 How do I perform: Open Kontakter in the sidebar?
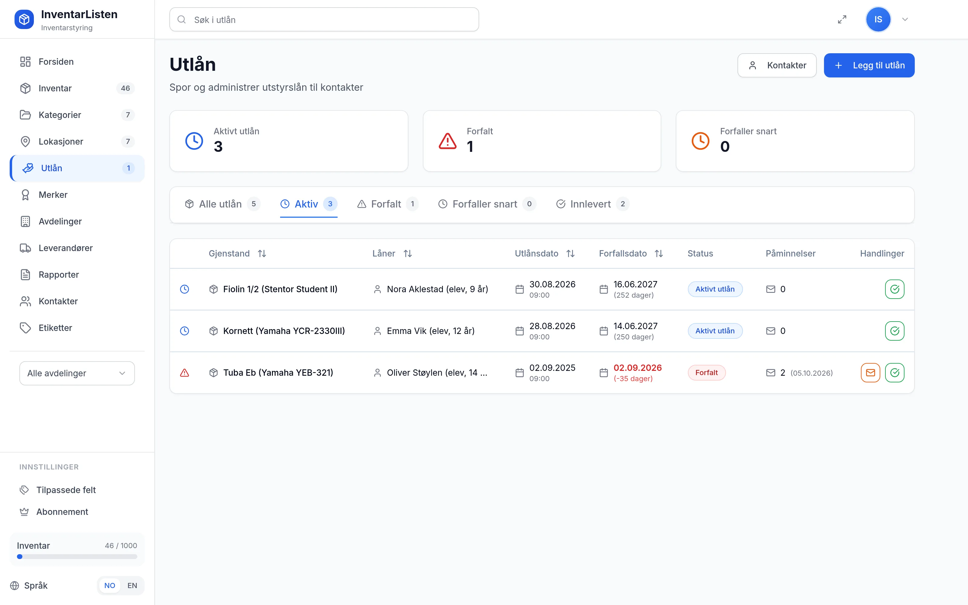click(x=77, y=301)
